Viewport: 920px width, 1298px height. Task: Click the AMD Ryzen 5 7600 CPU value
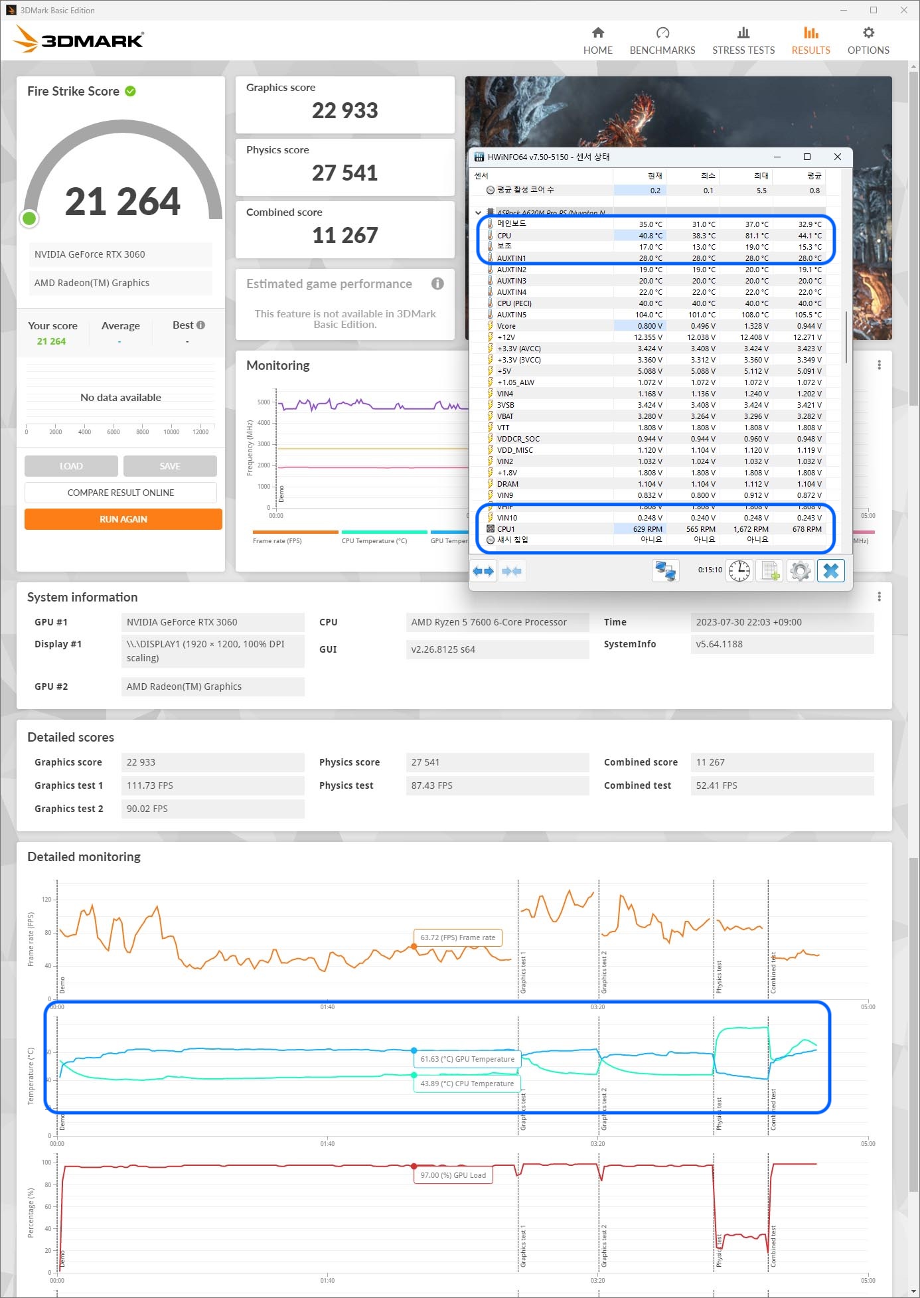click(497, 622)
